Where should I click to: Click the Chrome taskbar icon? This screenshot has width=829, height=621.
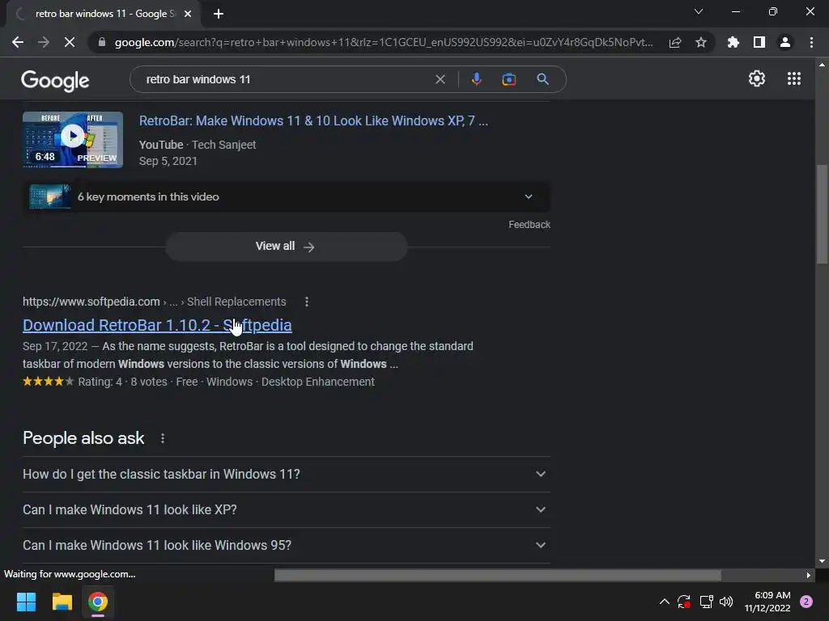pos(98,602)
